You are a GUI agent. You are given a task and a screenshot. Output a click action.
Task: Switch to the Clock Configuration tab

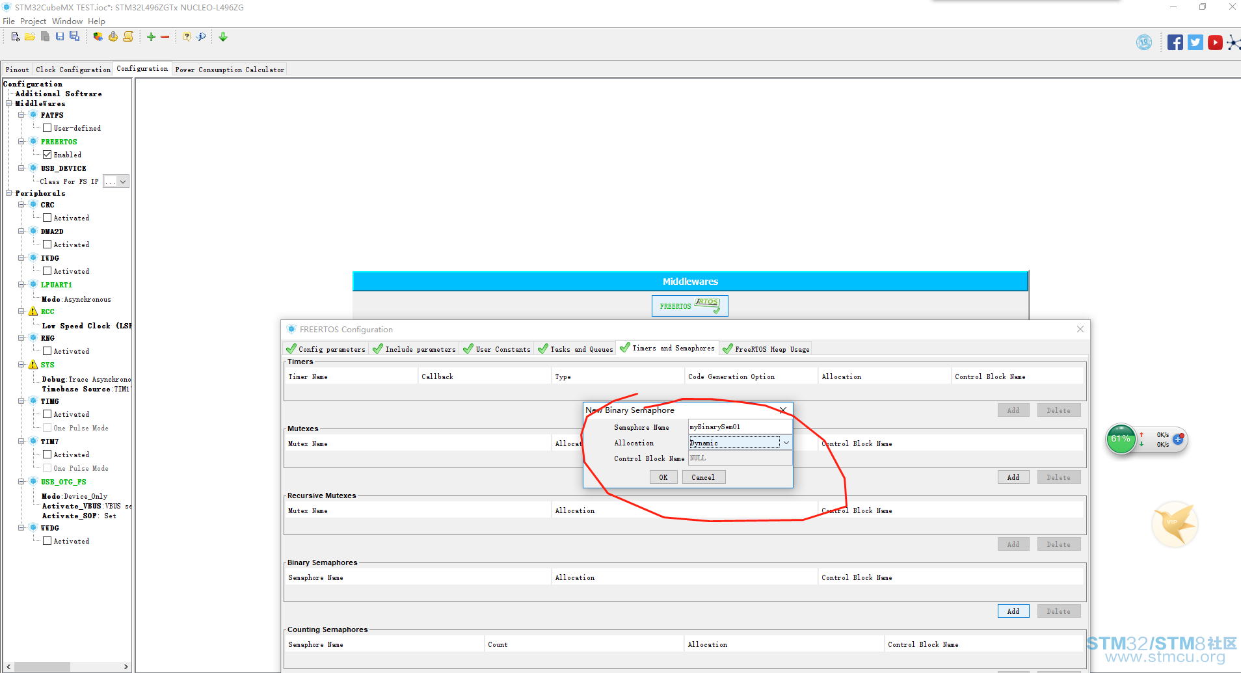[x=73, y=70]
